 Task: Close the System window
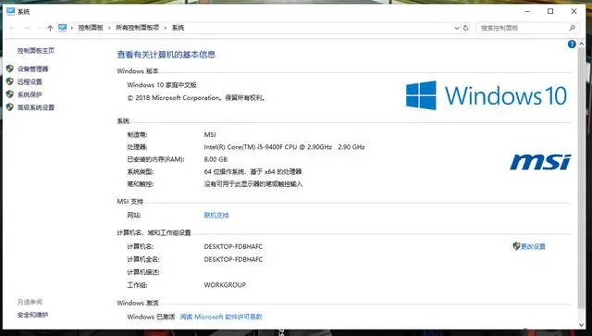point(573,12)
